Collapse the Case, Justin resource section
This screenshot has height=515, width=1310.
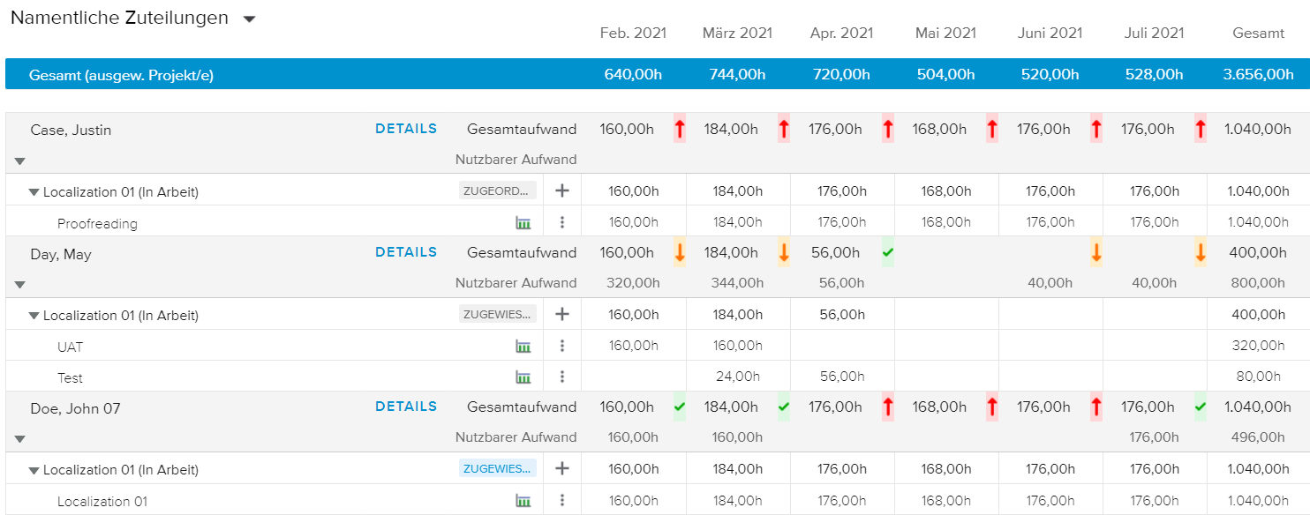tap(19, 161)
